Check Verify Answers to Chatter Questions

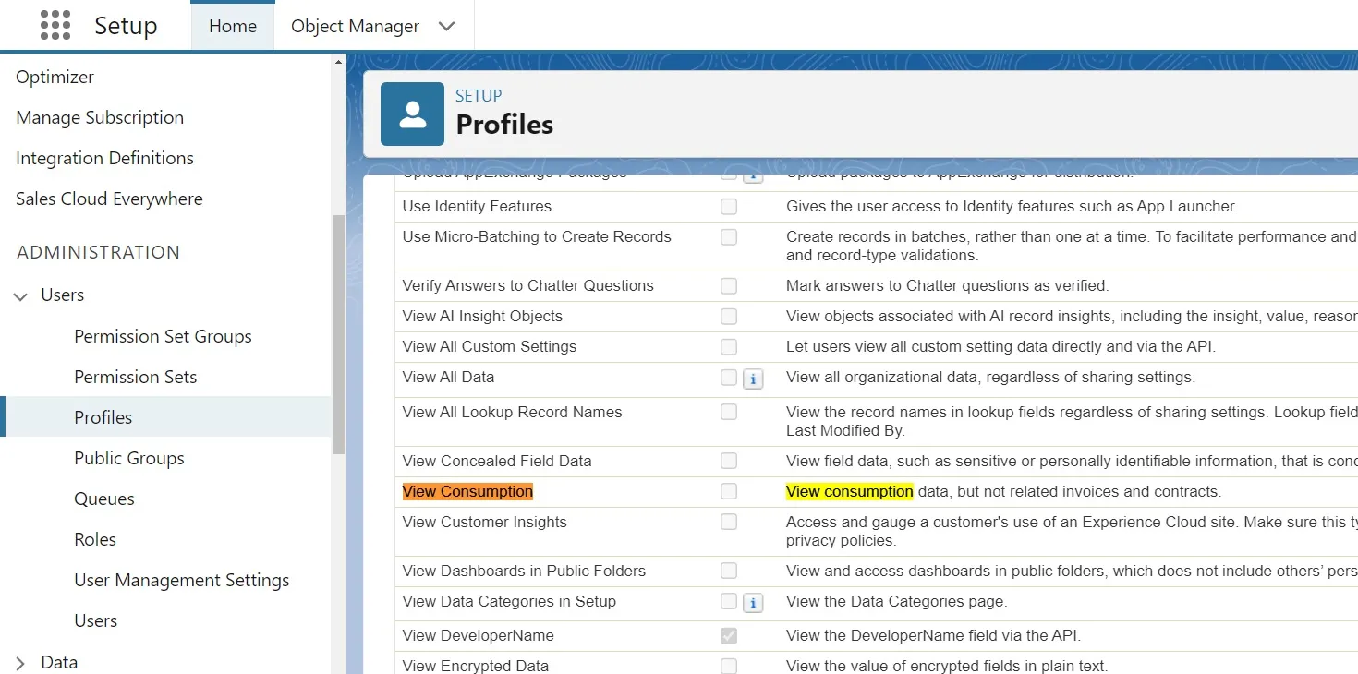point(728,285)
